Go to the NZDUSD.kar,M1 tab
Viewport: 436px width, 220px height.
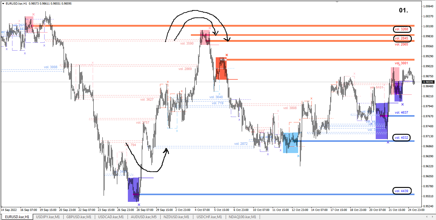click(x=176, y=217)
